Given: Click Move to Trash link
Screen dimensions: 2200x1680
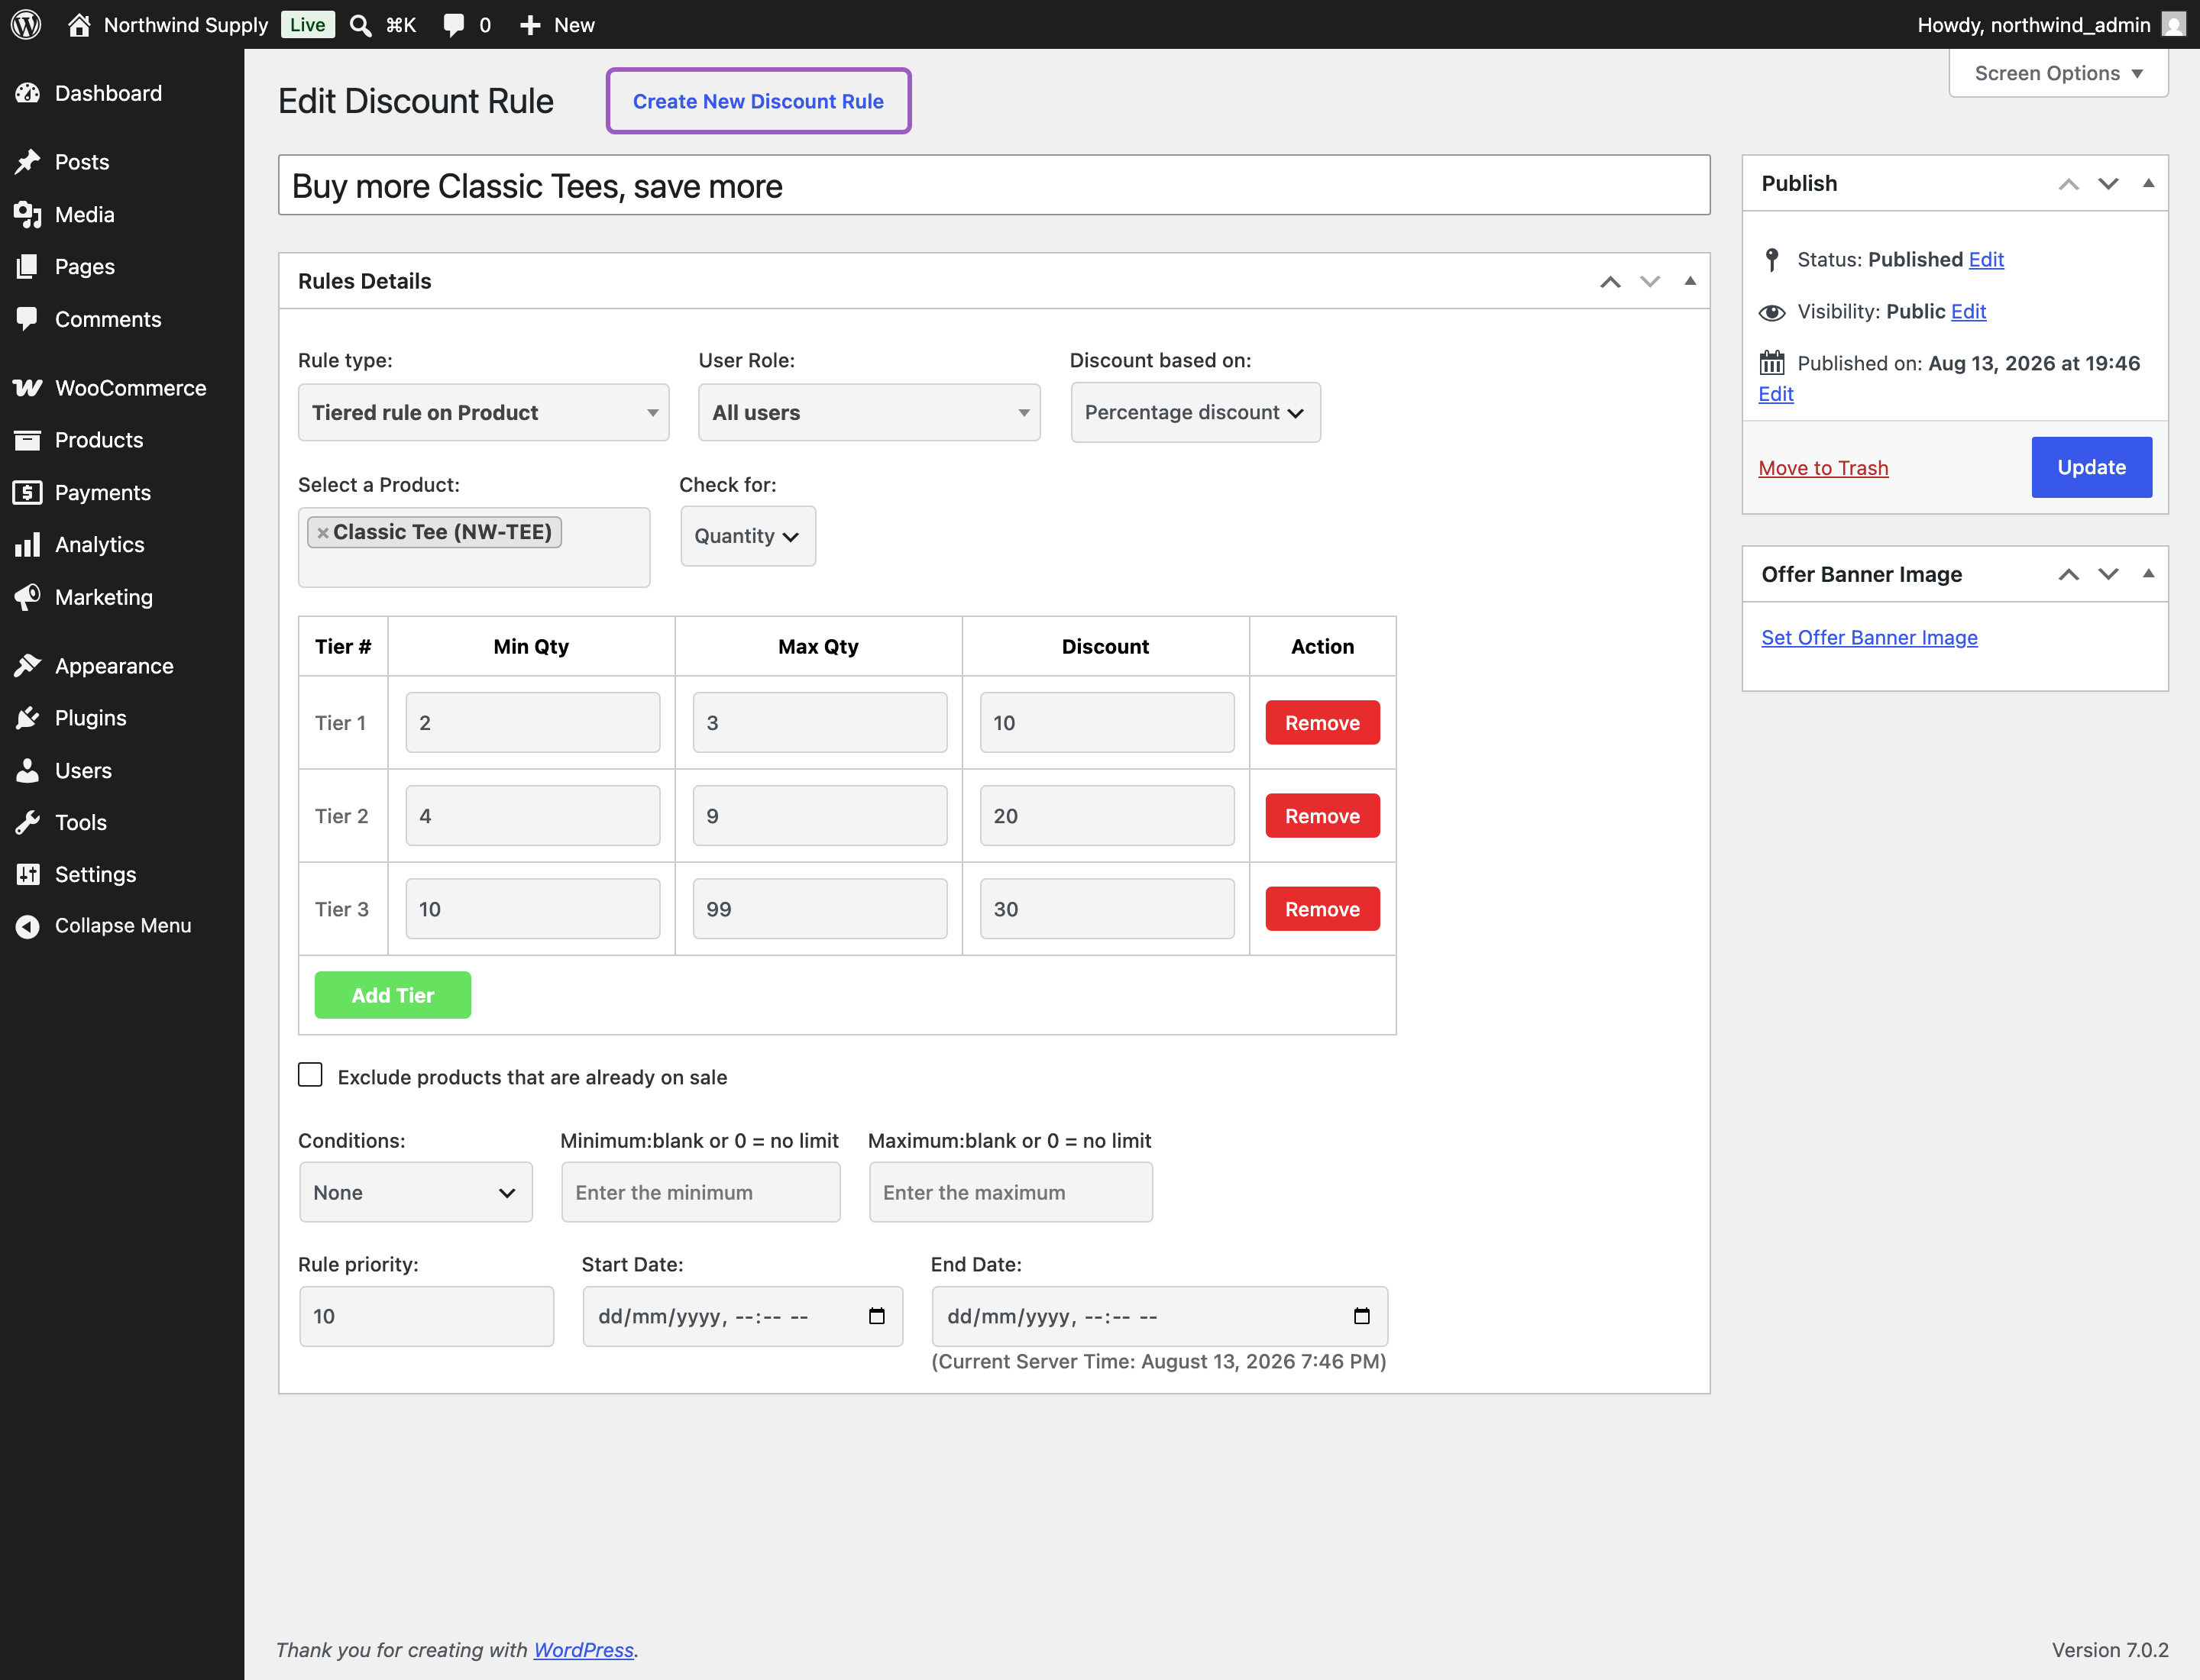Looking at the screenshot, I should pos(1823,467).
